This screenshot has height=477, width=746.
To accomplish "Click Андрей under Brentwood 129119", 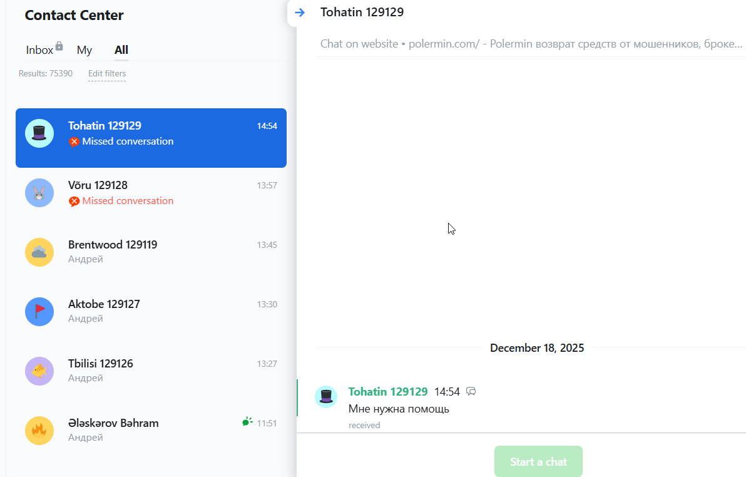I will coord(86,259).
